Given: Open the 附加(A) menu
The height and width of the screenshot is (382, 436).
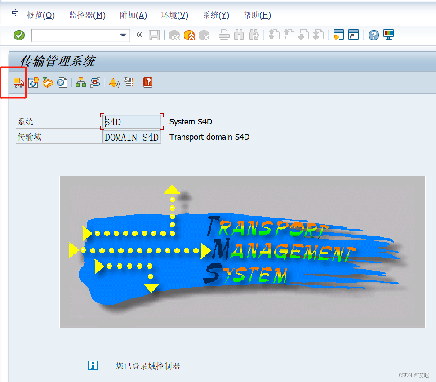Looking at the screenshot, I should (x=133, y=15).
